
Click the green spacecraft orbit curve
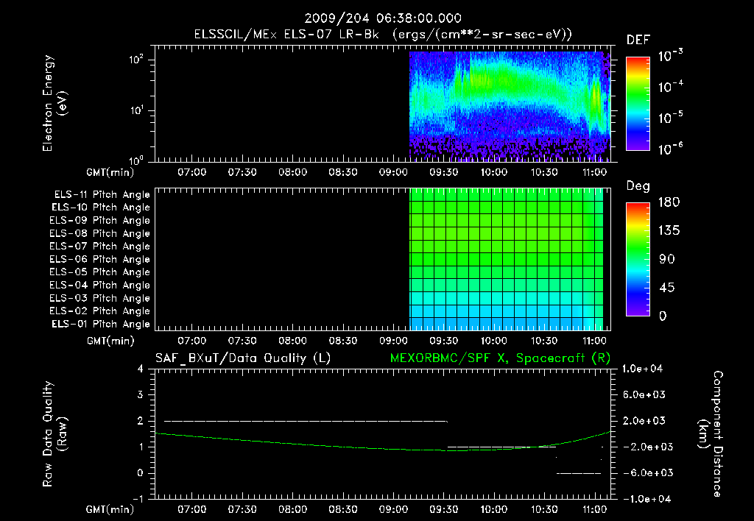[382, 448]
